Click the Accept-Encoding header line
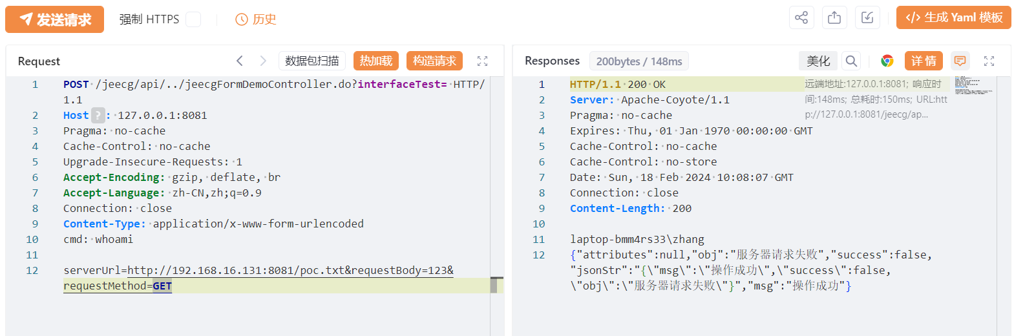The height and width of the screenshot is (336, 1014). coord(172,177)
